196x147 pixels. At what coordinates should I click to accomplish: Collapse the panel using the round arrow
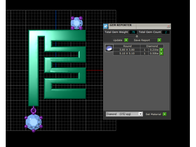(x=137, y=36)
